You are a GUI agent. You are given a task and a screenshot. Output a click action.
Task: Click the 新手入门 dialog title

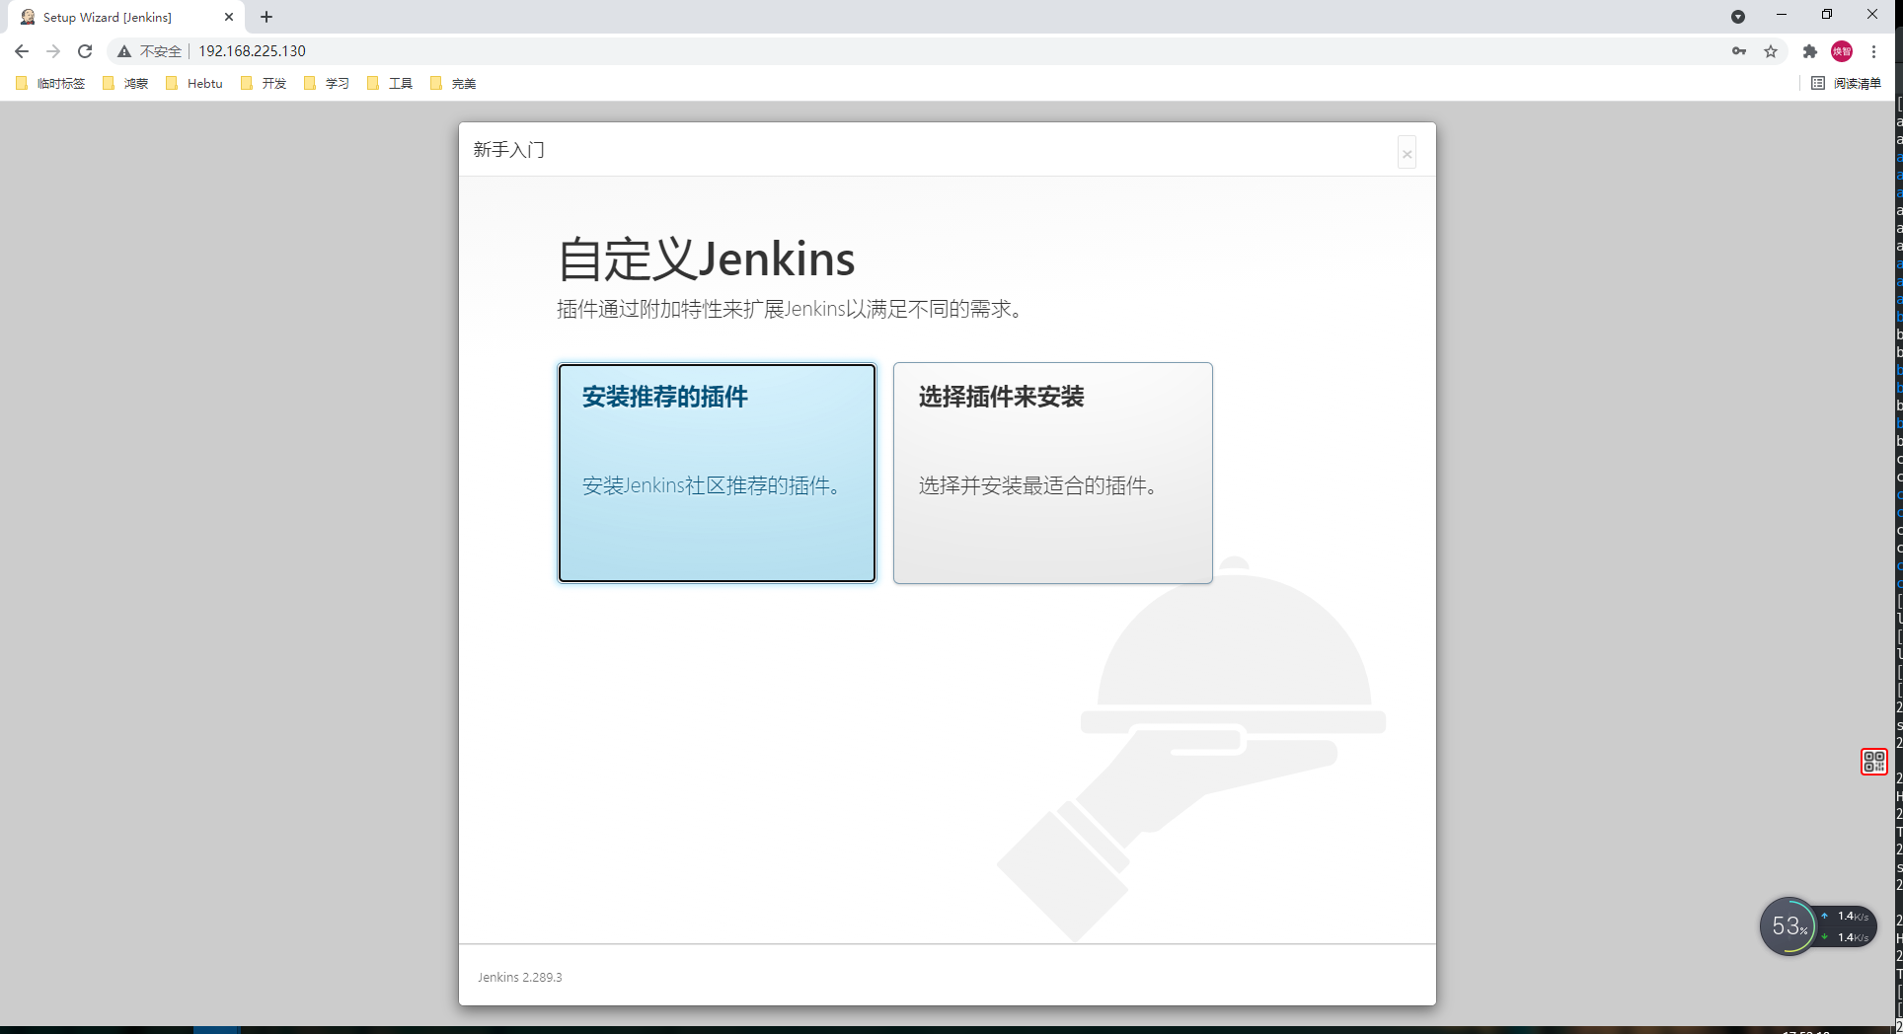pyautogui.click(x=508, y=150)
